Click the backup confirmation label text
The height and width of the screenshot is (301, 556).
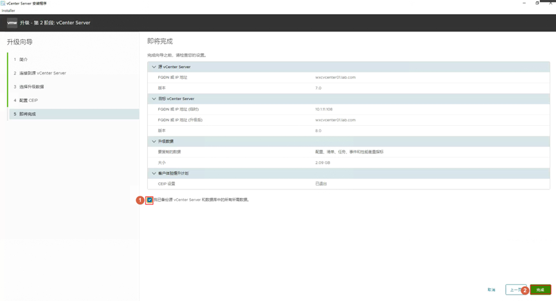click(x=202, y=200)
